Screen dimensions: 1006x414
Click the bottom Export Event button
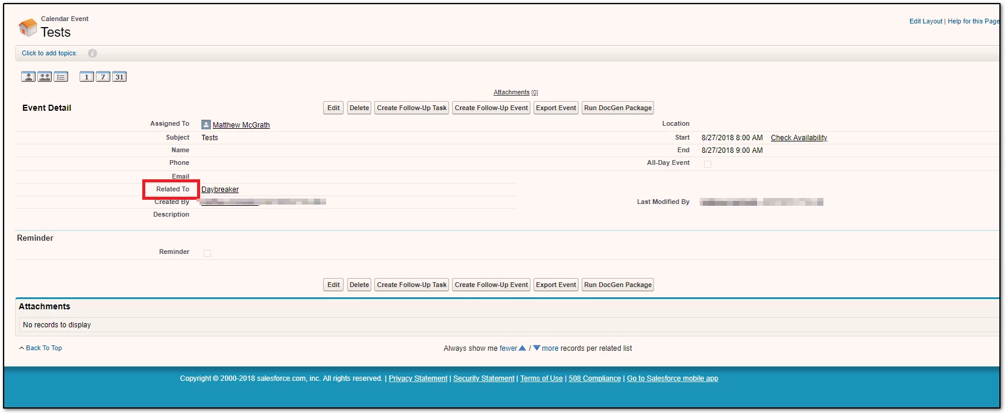[556, 285]
